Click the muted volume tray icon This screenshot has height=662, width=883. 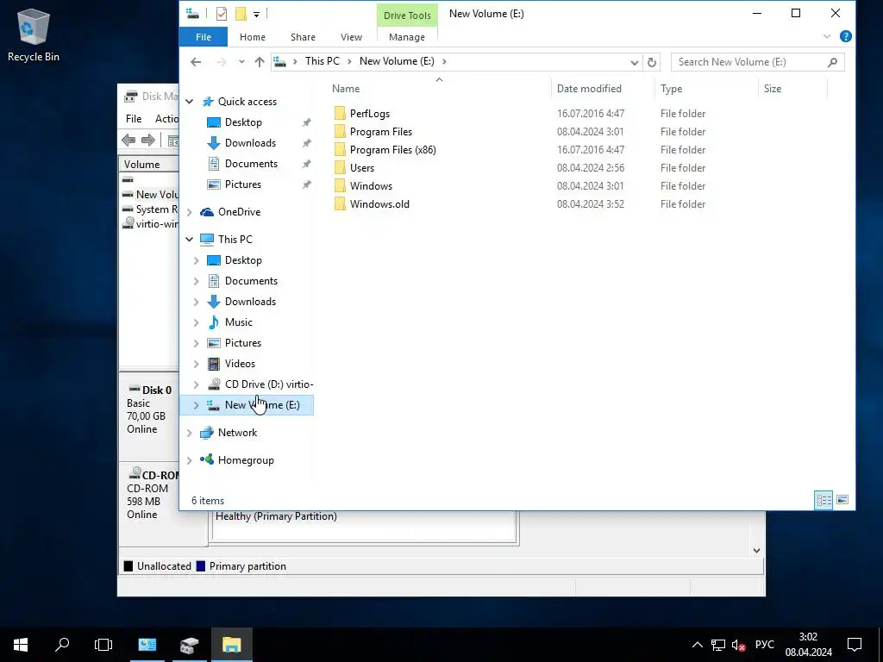pyautogui.click(x=738, y=645)
